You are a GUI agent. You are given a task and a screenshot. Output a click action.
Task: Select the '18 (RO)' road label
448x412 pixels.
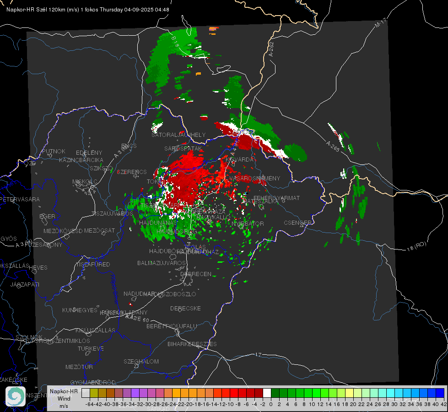coord(416,247)
